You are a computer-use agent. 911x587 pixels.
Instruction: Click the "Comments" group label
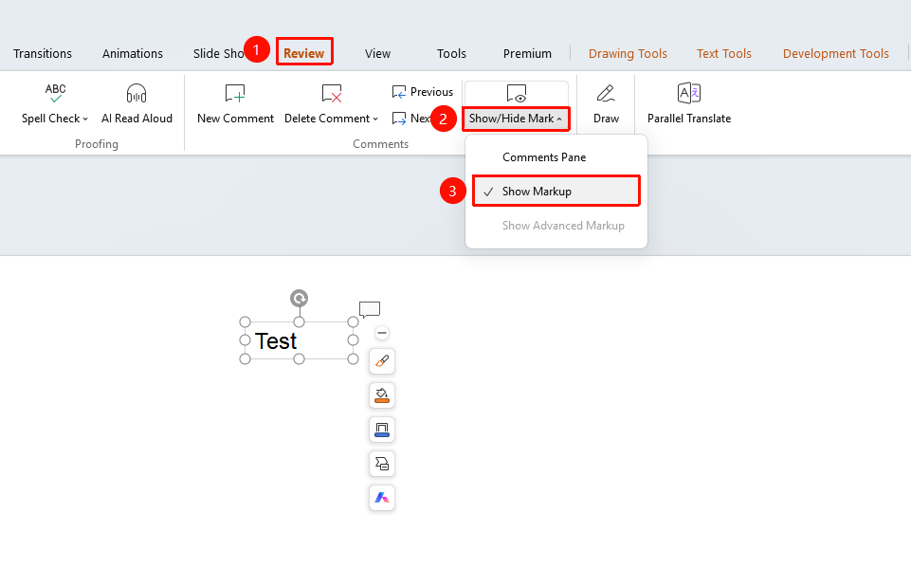pos(380,144)
